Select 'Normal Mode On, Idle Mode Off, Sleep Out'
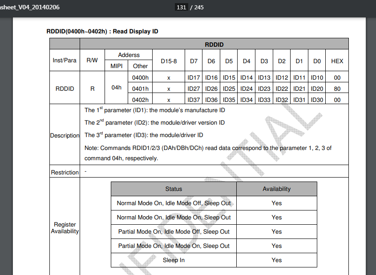376x275 pixels. pyautogui.click(x=174, y=203)
